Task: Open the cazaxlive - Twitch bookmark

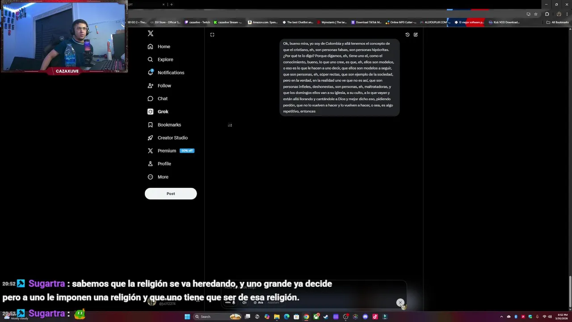Action: click(197, 22)
